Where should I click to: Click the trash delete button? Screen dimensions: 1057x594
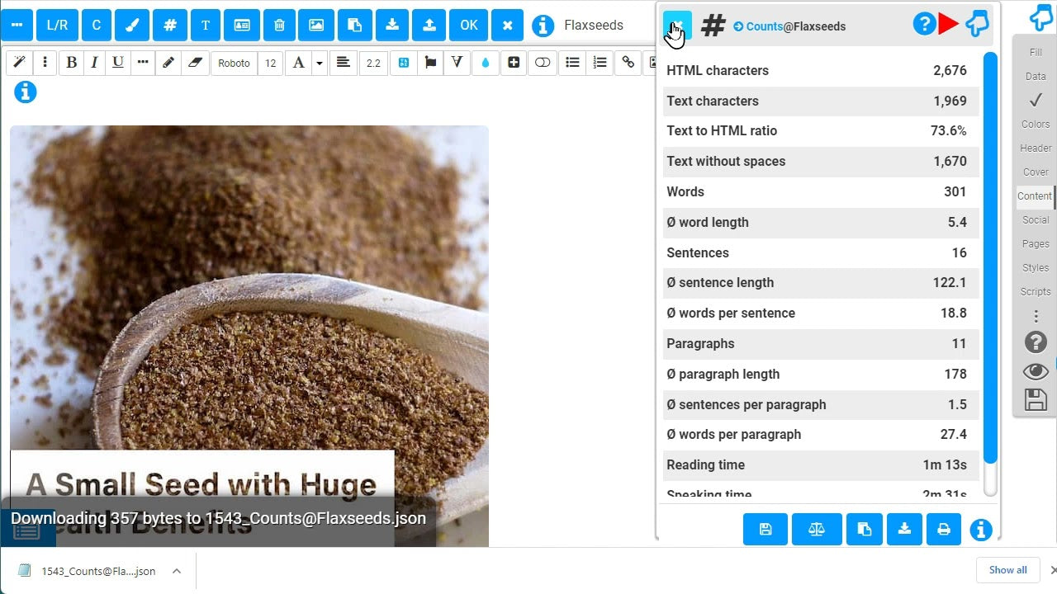[x=279, y=25]
